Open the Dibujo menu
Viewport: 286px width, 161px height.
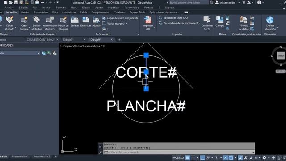(x=86, y=8)
